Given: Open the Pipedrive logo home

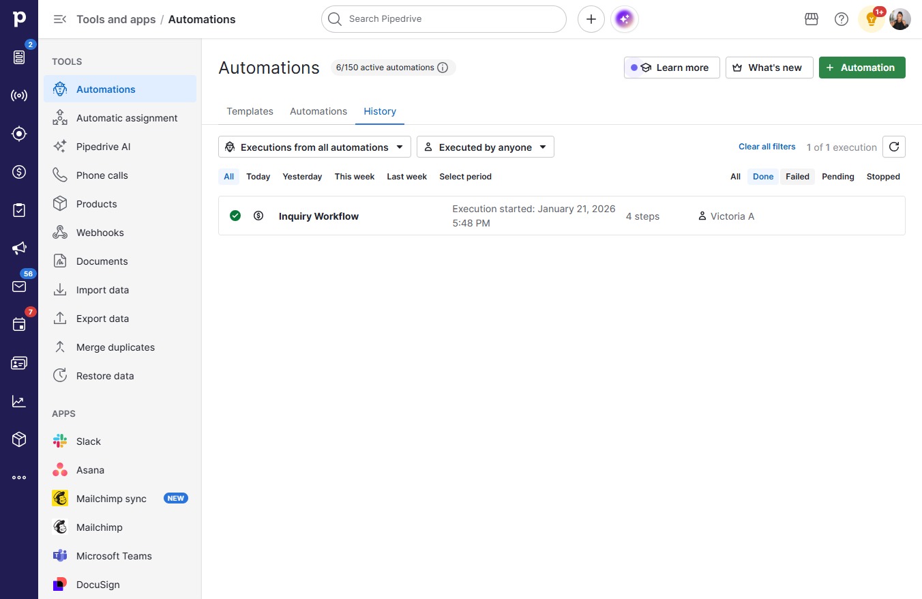Looking at the screenshot, I should (x=19, y=19).
